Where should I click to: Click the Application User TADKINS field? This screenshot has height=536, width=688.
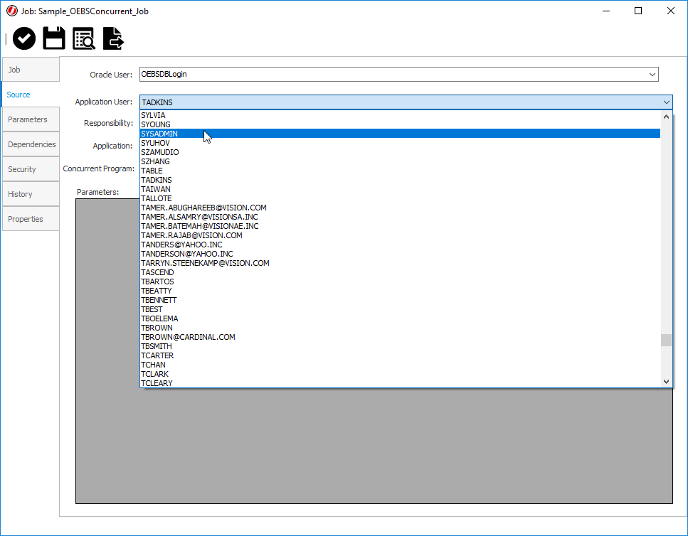click(x=406, y=102)
